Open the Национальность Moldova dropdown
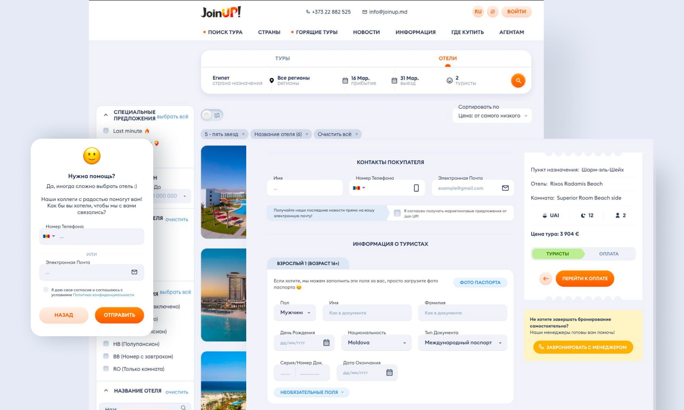This screenshot has width=684, height=410. click(376, 343)
